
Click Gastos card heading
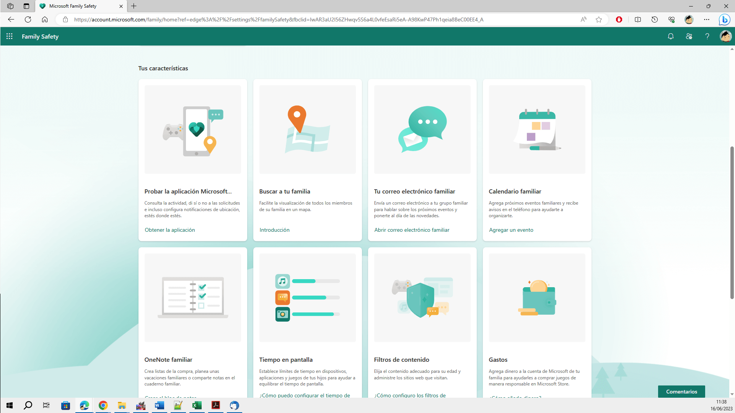click(x=498, y=359)
